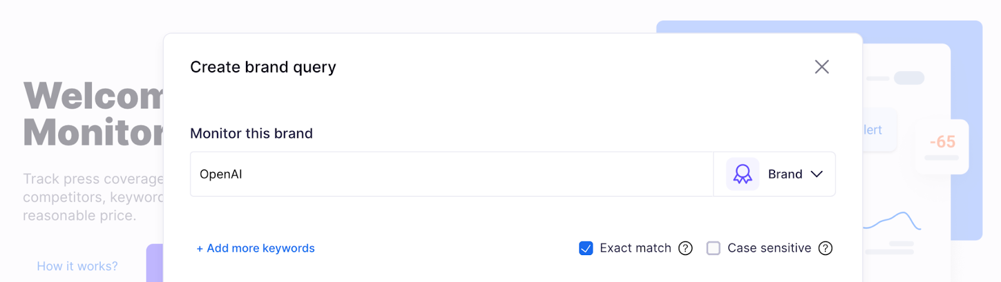Click the -65 stat card
1001x282 pixels.
point(942,146)
